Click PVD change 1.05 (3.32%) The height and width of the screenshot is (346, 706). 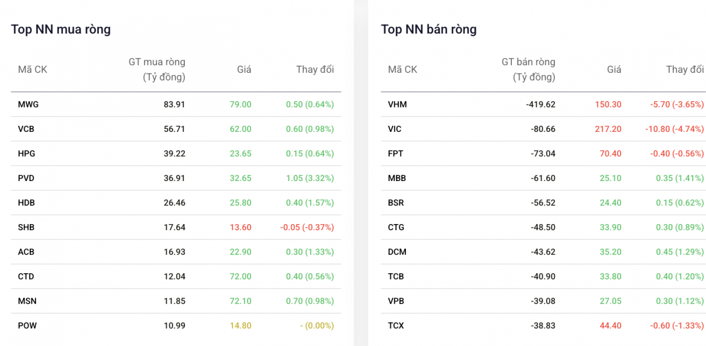point(310,178)
